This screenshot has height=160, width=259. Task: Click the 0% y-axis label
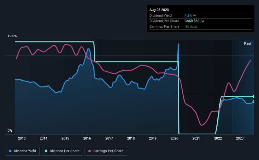click(x=10, y=130)
